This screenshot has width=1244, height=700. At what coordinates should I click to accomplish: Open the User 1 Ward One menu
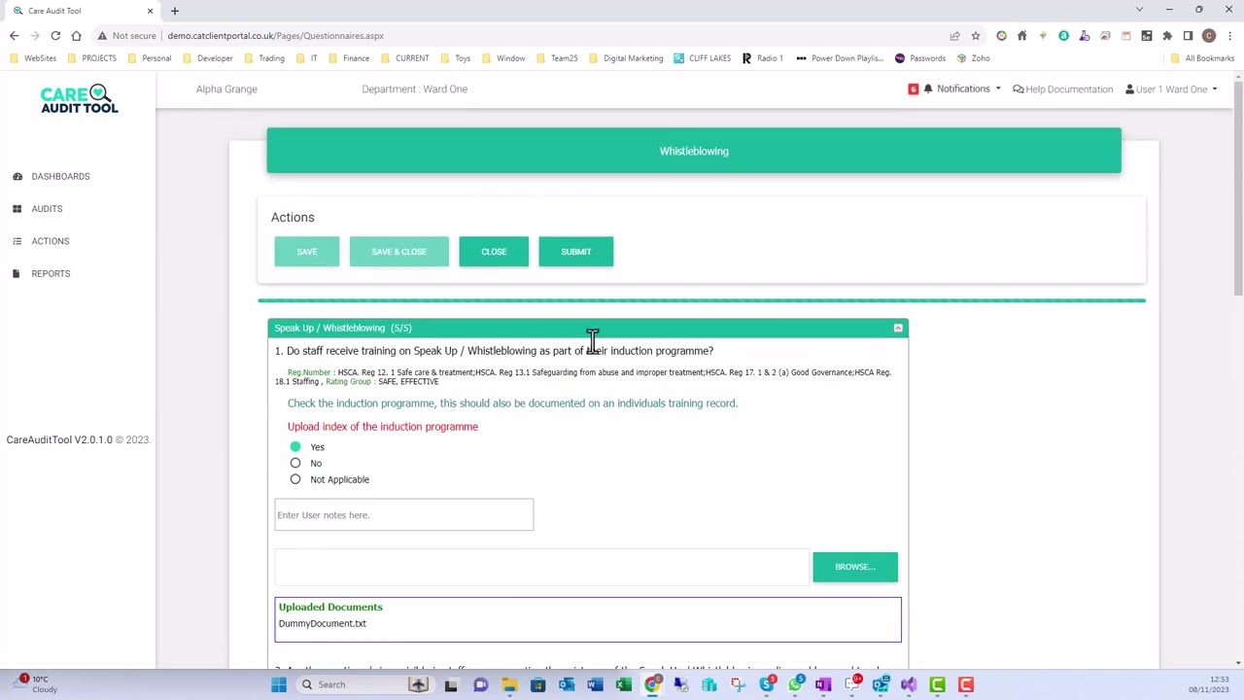coord(1171,88)
